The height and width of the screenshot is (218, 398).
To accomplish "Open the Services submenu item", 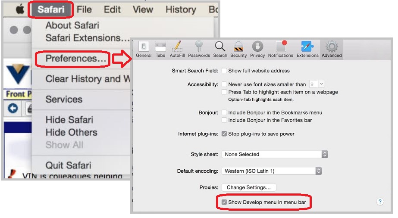I will tap(64, 100).
